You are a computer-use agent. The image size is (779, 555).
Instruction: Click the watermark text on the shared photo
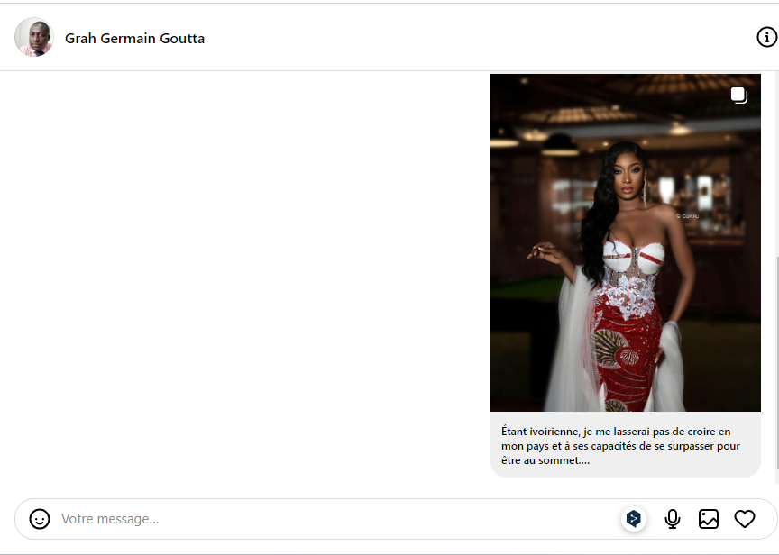(x=688, y=216)
